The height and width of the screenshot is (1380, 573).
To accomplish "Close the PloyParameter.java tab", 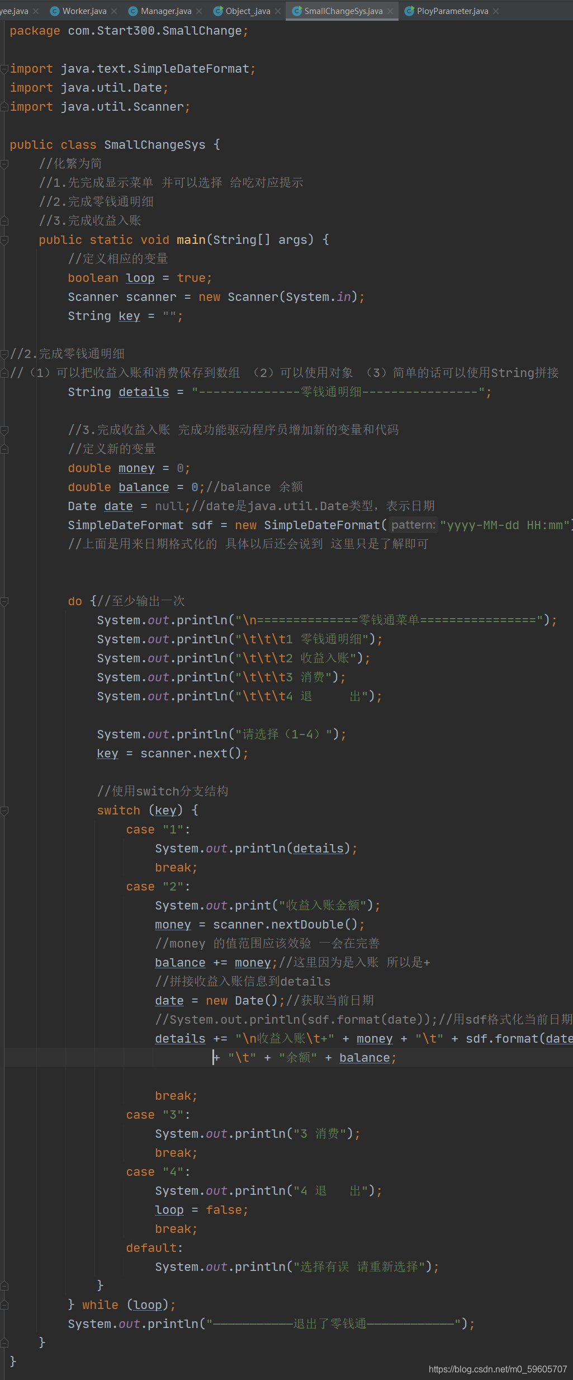I will tap(496, 11).
